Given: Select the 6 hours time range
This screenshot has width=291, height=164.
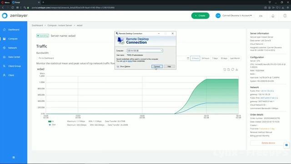Looking at the screenshot, I should coord(195,58).
